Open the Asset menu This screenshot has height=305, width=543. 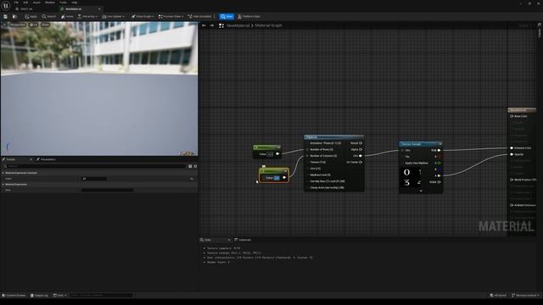pyautogui.click(x=36, y=3)
